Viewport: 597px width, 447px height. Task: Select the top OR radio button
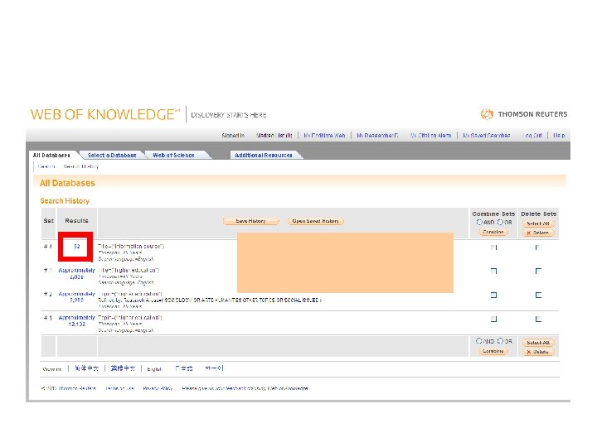500,222
